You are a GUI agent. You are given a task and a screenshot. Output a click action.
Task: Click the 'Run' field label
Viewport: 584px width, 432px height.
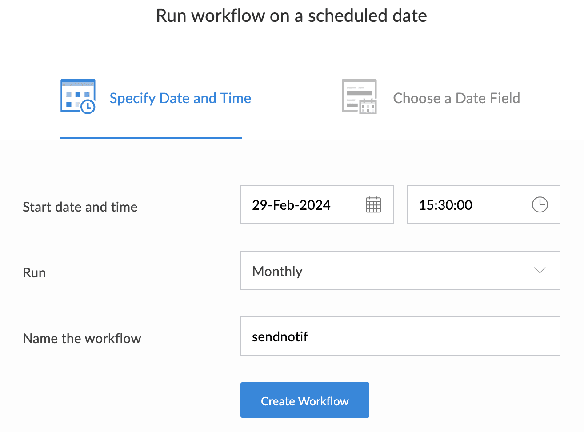34,273
